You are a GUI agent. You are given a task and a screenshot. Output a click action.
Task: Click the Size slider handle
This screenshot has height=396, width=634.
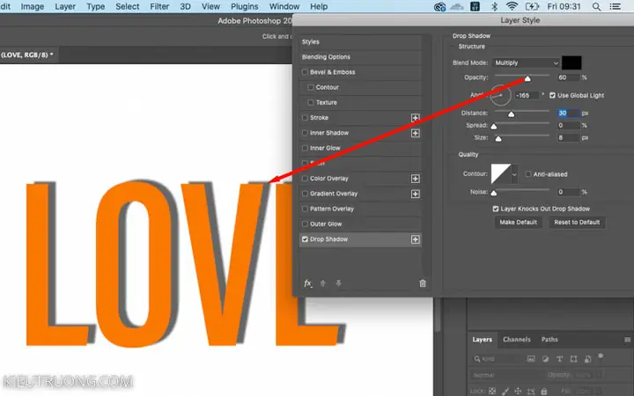(498, 139)
